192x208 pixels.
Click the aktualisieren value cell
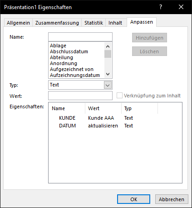(x=103, y=126)
